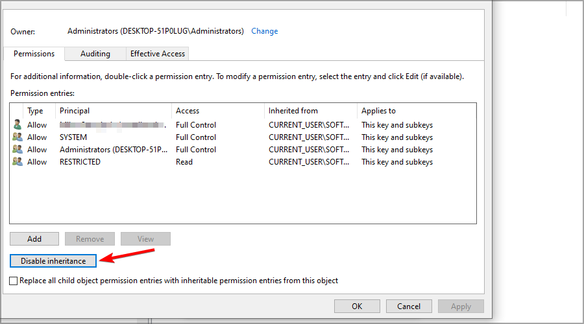
Task: Switch to the Auditing tab
Action: 95,54
